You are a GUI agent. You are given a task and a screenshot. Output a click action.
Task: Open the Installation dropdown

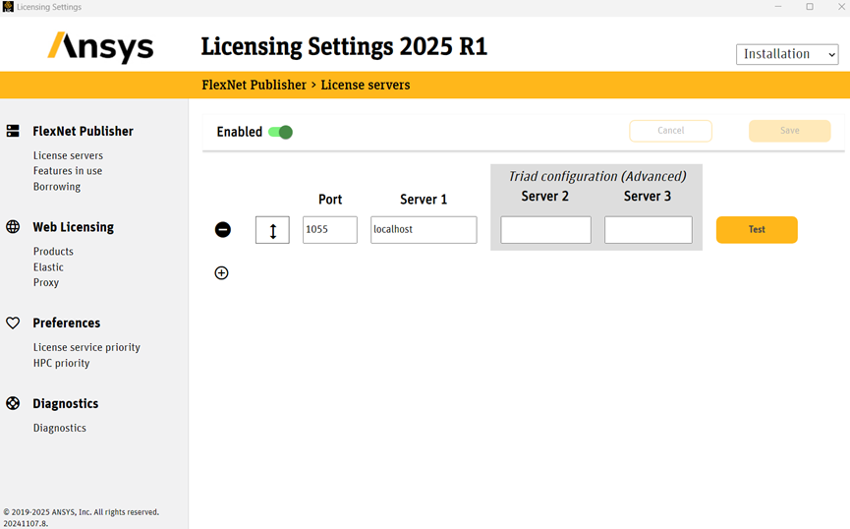click(787, 54)
